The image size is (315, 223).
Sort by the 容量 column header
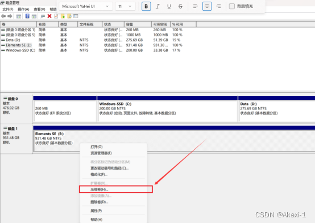click(x=138, y=24)
